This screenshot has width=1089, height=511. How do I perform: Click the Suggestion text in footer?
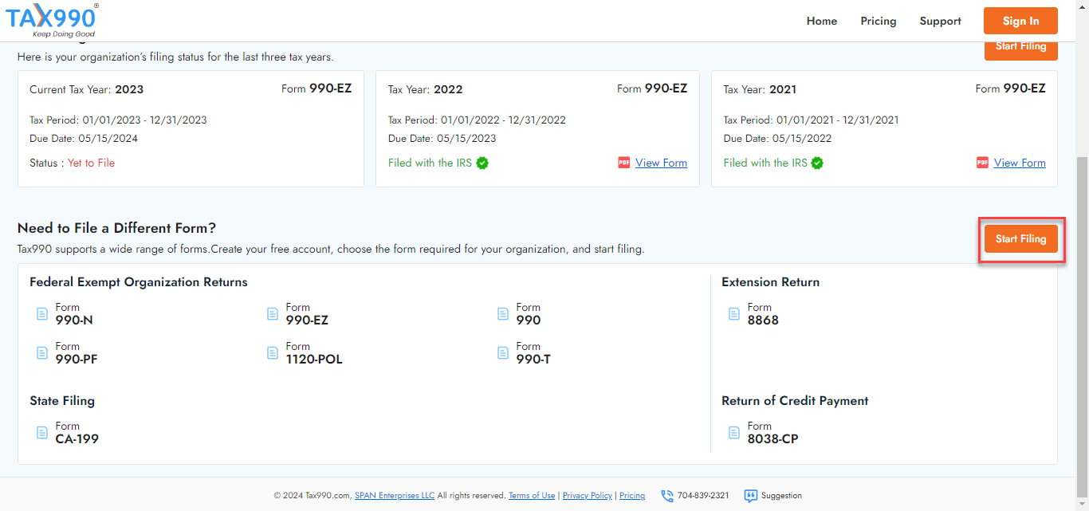click(x=781, y=496)
